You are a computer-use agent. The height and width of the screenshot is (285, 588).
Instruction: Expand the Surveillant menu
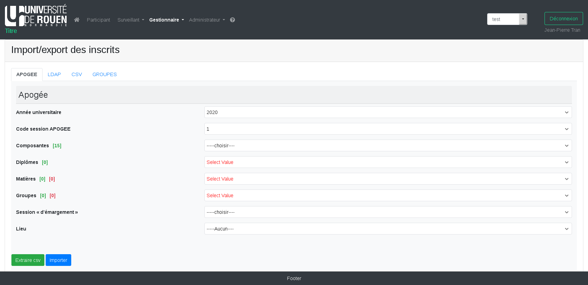[x=131, y=20]
